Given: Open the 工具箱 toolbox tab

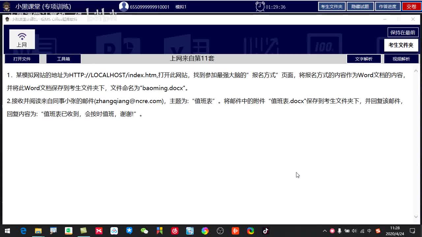Looking at the screenshot, I should pyautogui.click(x=63, y=59).
